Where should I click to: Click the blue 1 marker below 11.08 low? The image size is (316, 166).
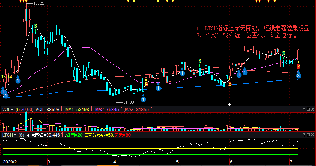[x=143, y=99]
